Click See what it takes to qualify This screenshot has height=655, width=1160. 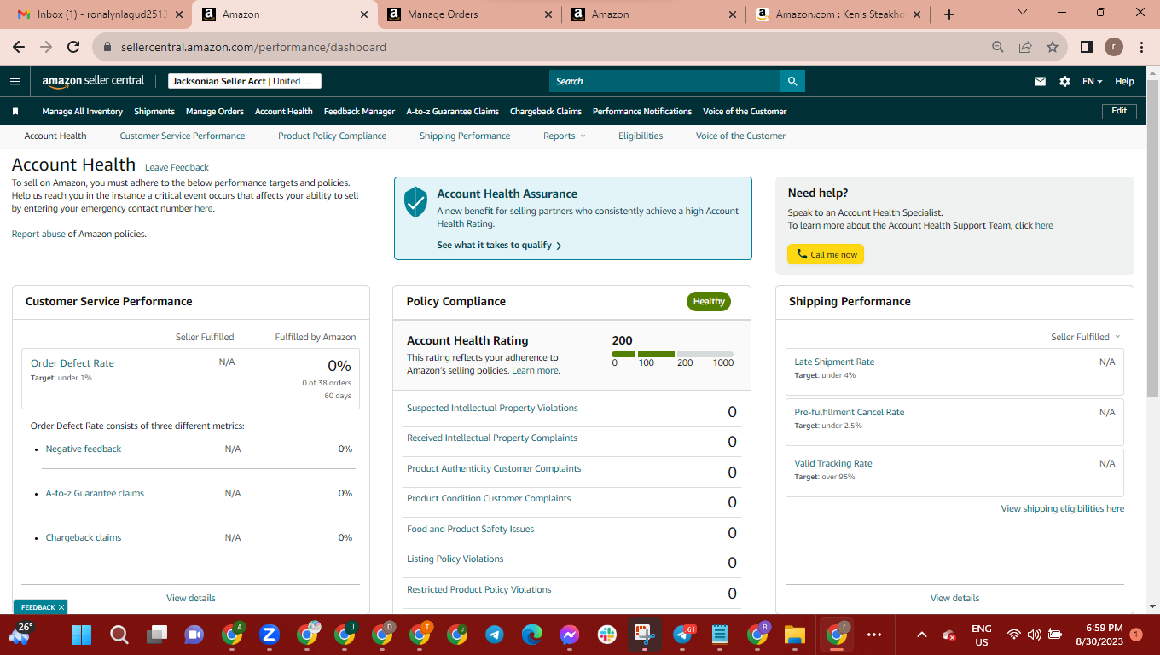(500, 245)
